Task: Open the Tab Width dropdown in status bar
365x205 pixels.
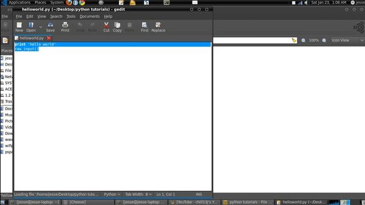Action: click(139, 194)
